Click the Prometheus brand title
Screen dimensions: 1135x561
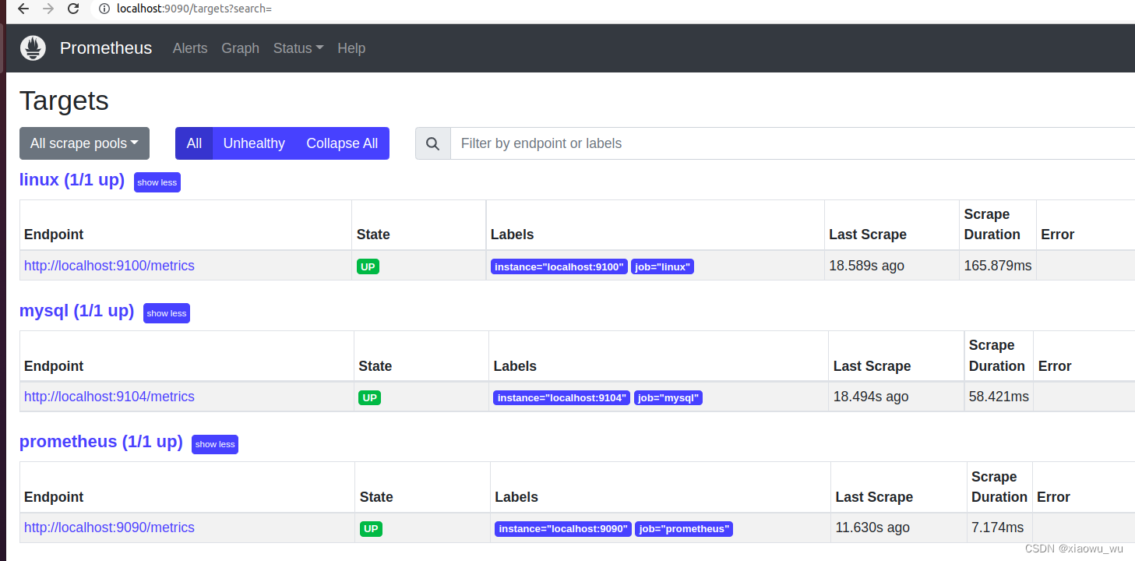coord(106,48)
